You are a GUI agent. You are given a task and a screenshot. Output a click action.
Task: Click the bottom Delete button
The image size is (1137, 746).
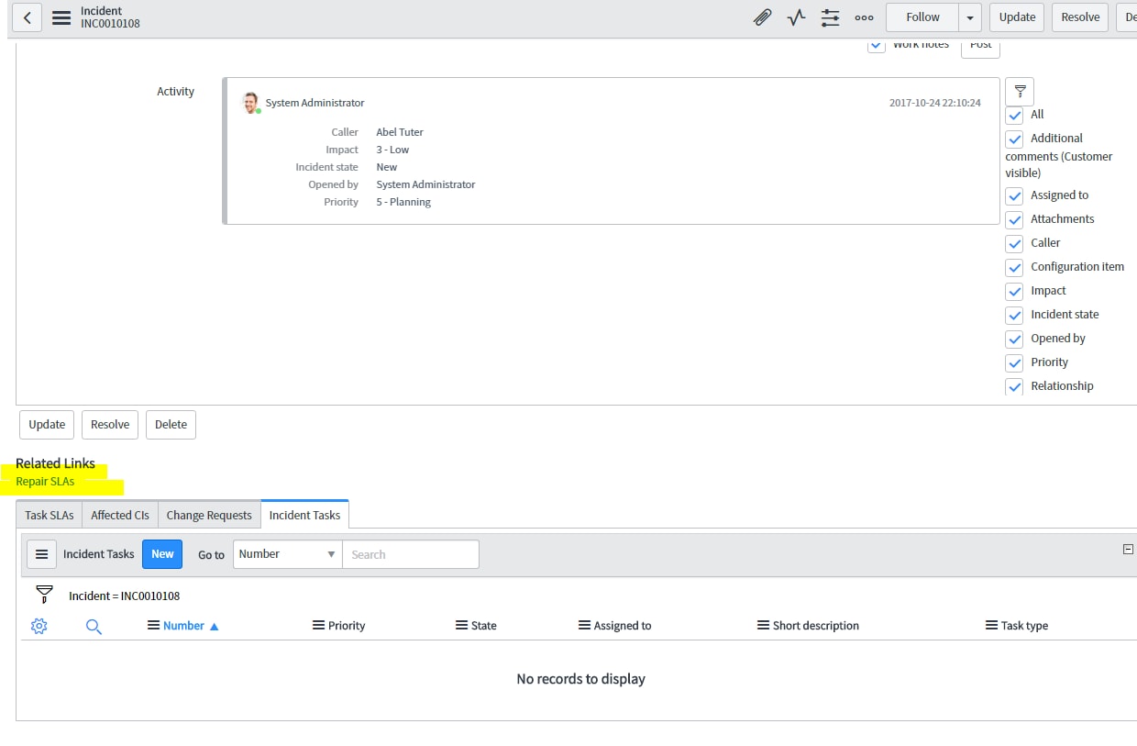(x=171, y=425)
